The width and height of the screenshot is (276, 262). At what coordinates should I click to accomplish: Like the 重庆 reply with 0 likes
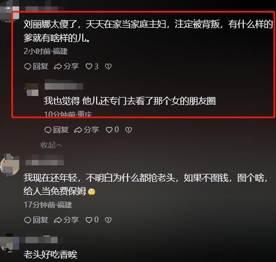[x=112, y=130]
